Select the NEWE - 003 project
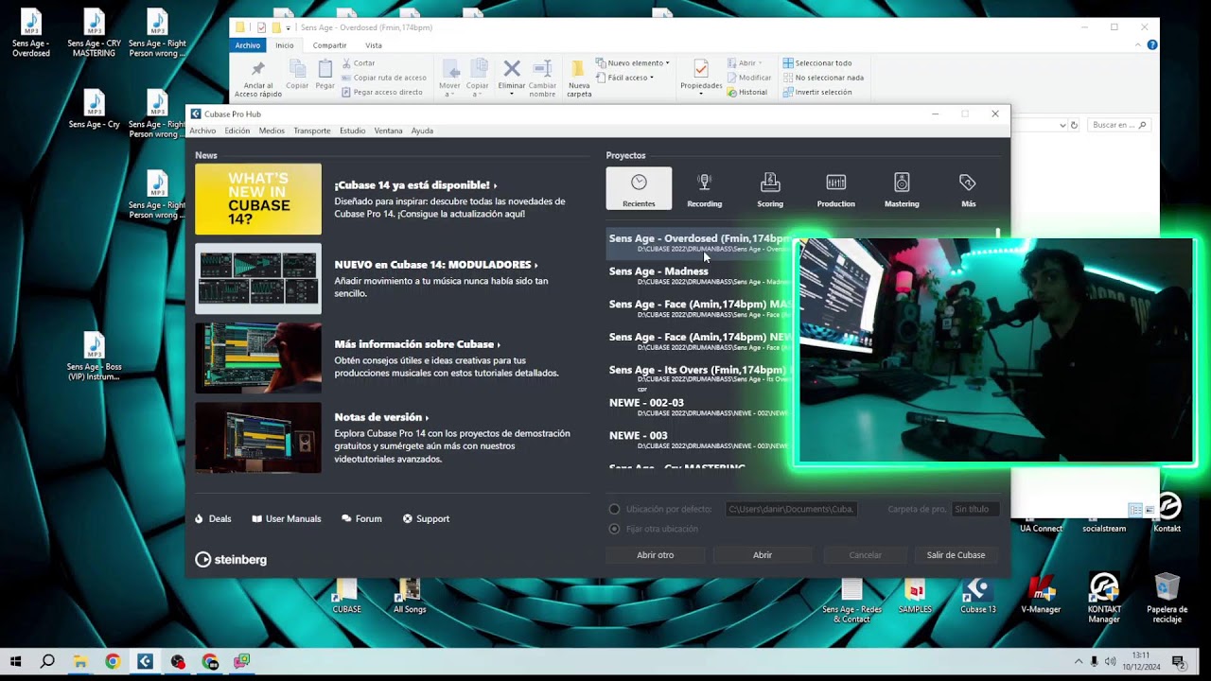Screen dimensions: 1211x681 (x=698, y=440)
